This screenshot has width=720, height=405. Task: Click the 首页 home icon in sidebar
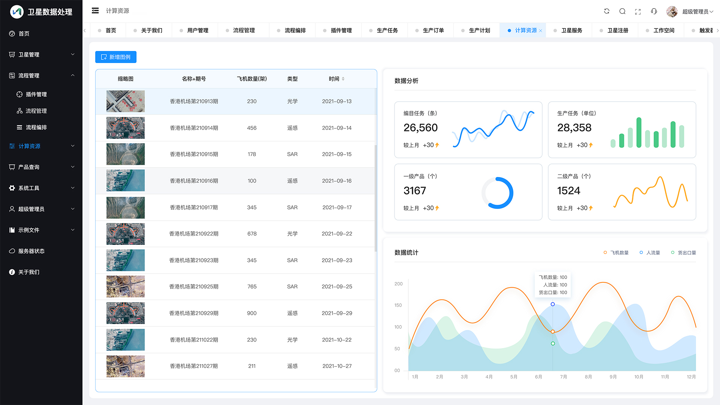pos(12,34)
